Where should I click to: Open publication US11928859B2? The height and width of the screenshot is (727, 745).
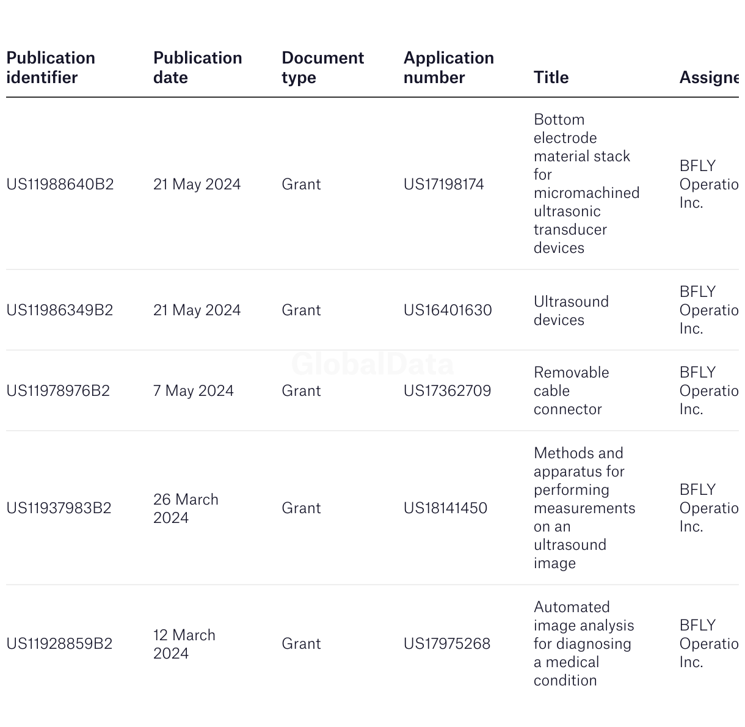59,643
